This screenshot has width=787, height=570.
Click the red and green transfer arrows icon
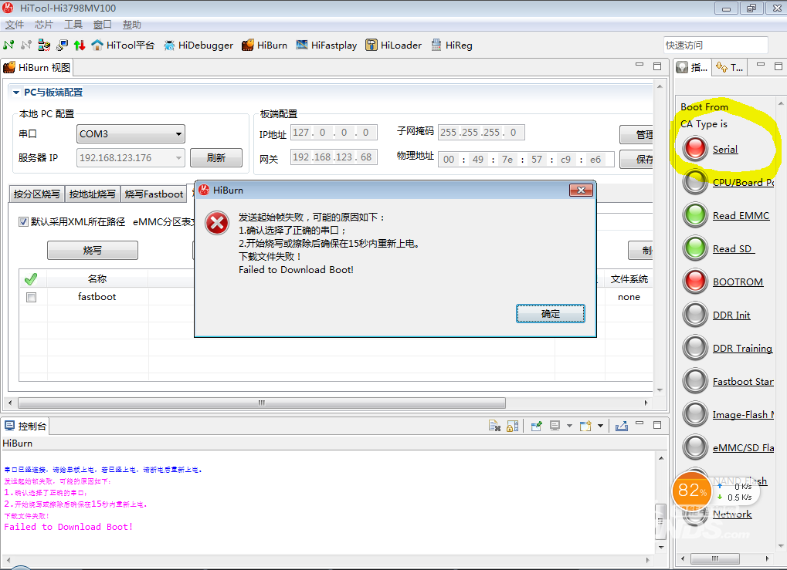(80, 45)
